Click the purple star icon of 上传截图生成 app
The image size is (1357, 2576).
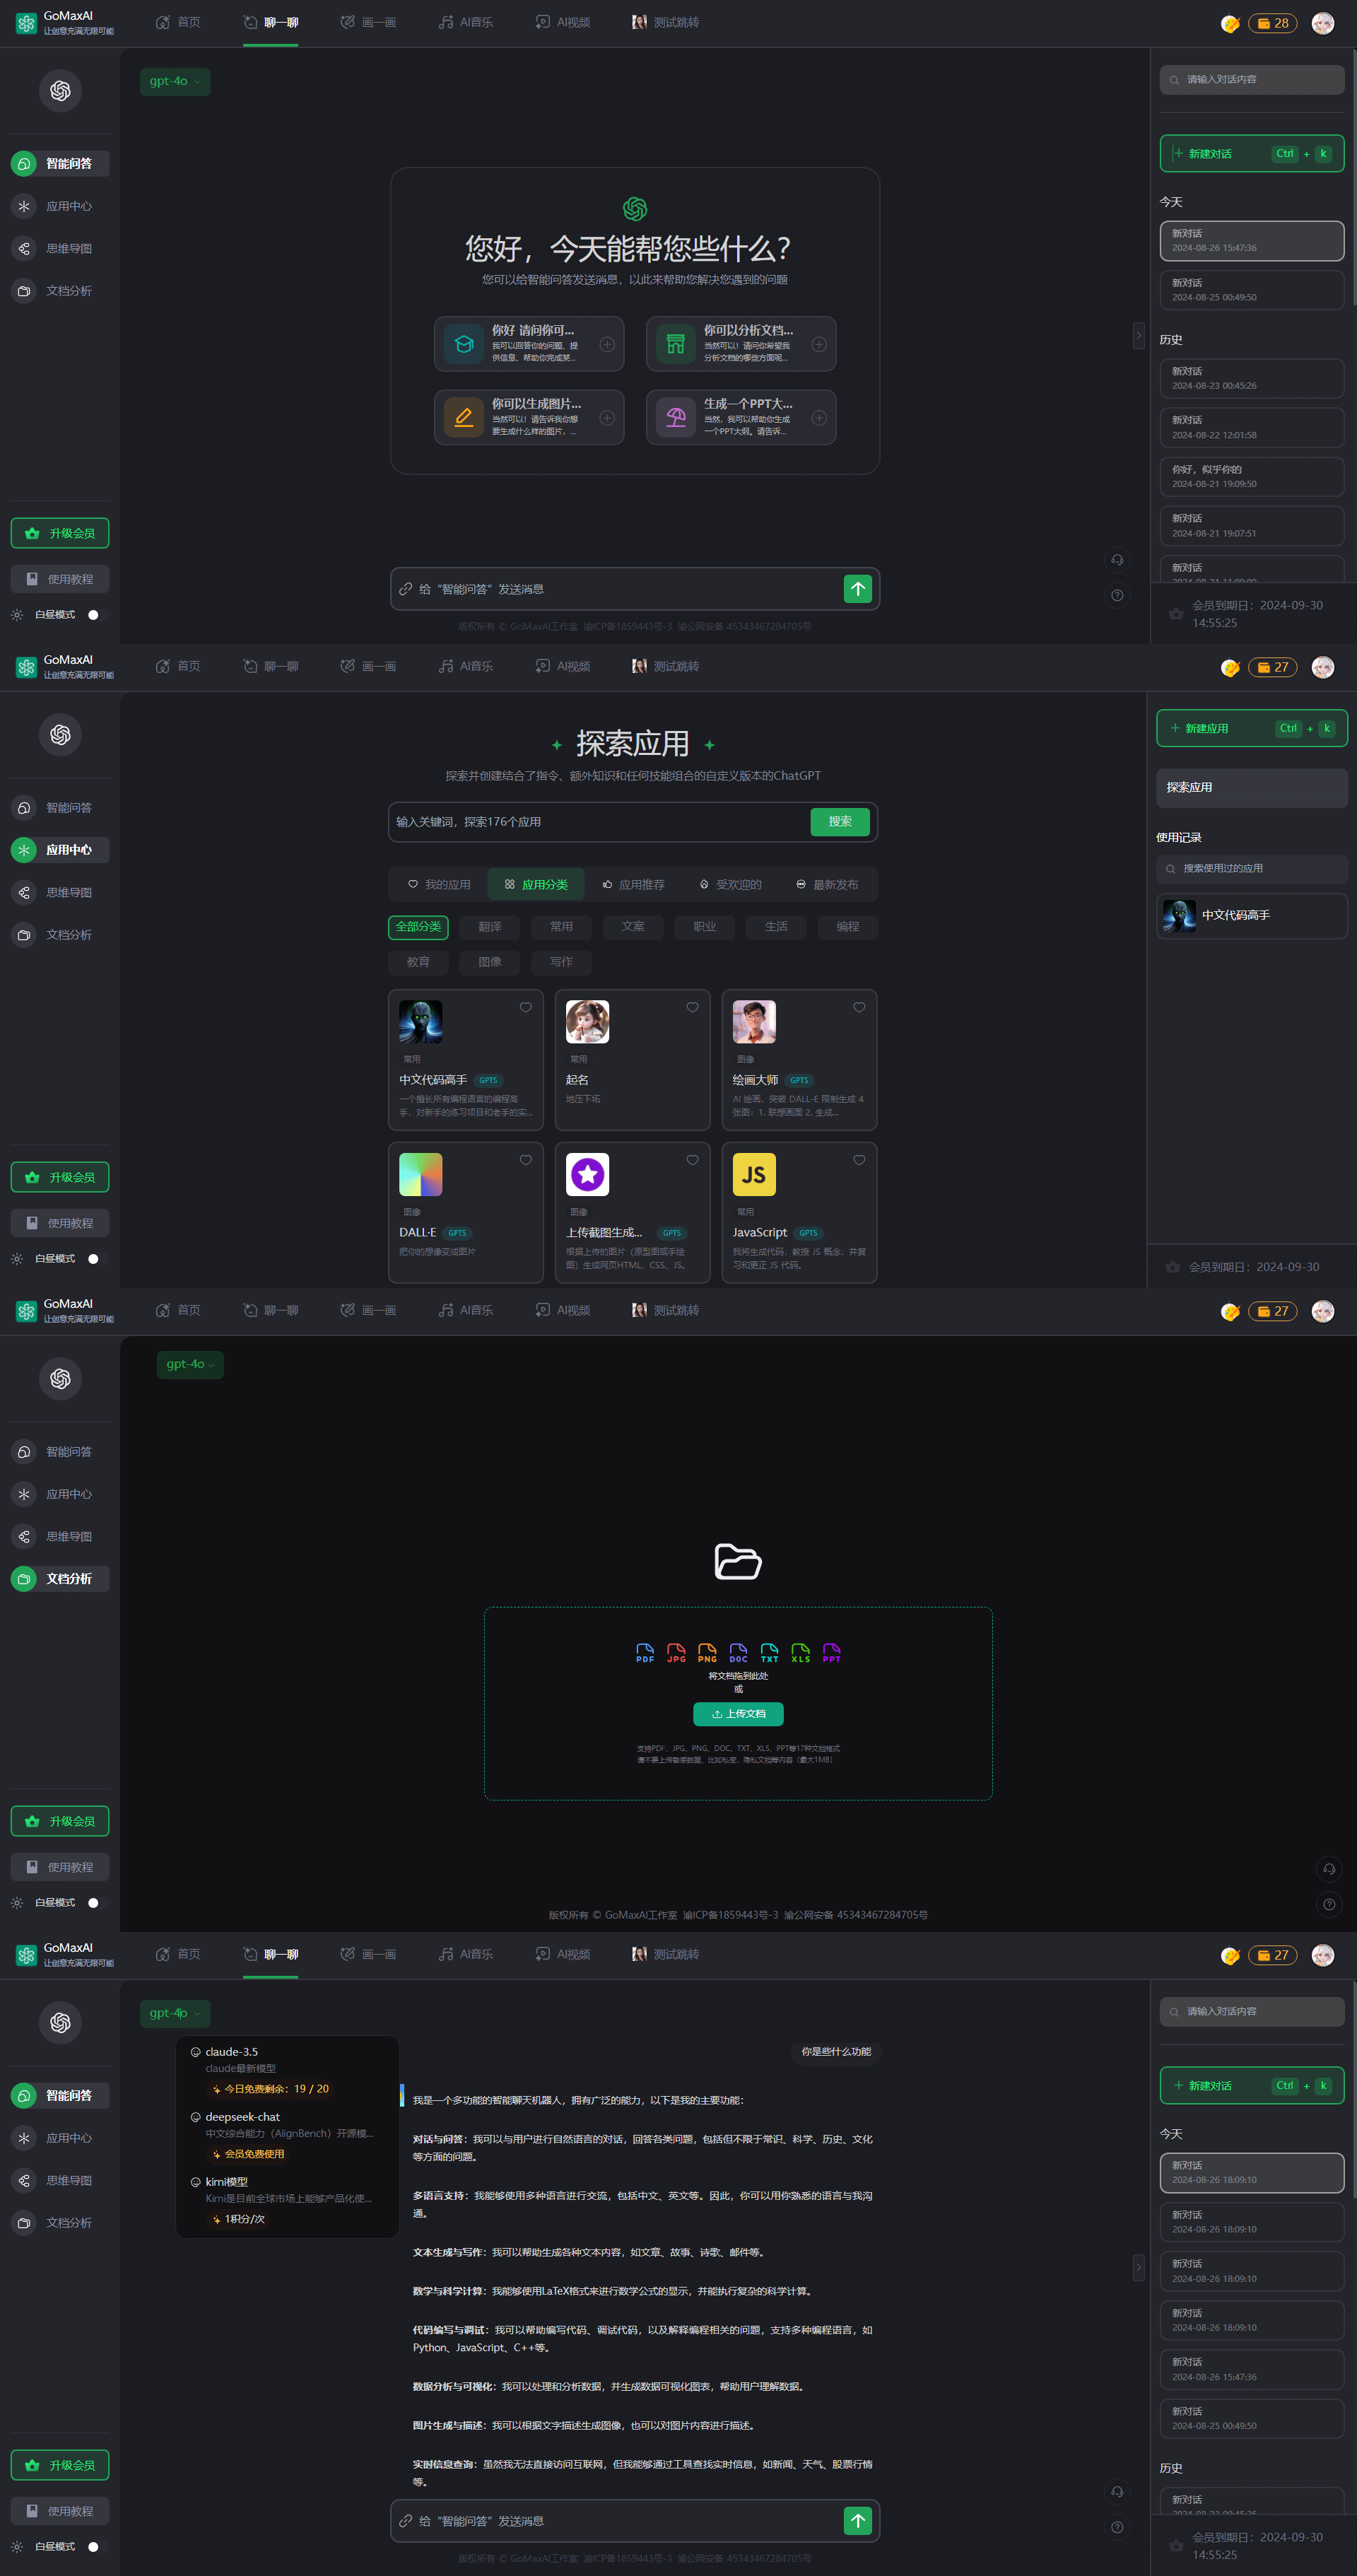587,1174
